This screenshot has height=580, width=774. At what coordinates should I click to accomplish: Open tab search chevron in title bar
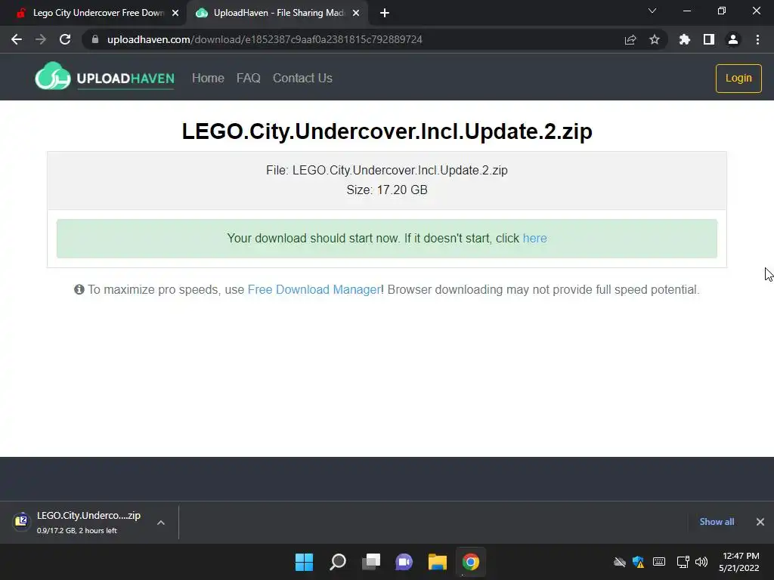(x=652, y=11)
